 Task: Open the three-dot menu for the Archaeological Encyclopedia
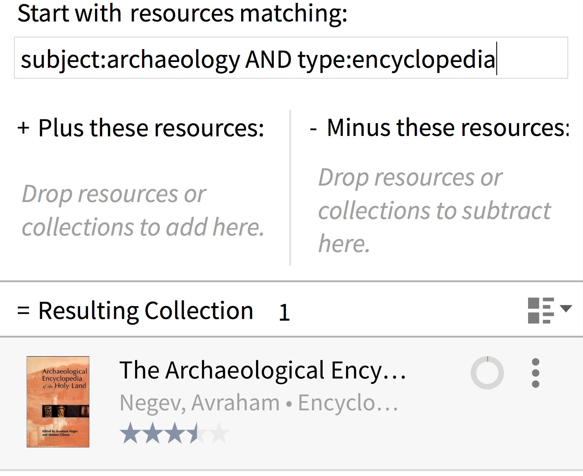tap(536, 373)
